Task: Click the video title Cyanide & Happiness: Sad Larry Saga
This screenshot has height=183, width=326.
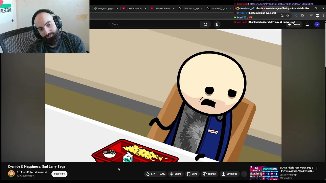Action: pyautogui.click(x=36, y=166)
